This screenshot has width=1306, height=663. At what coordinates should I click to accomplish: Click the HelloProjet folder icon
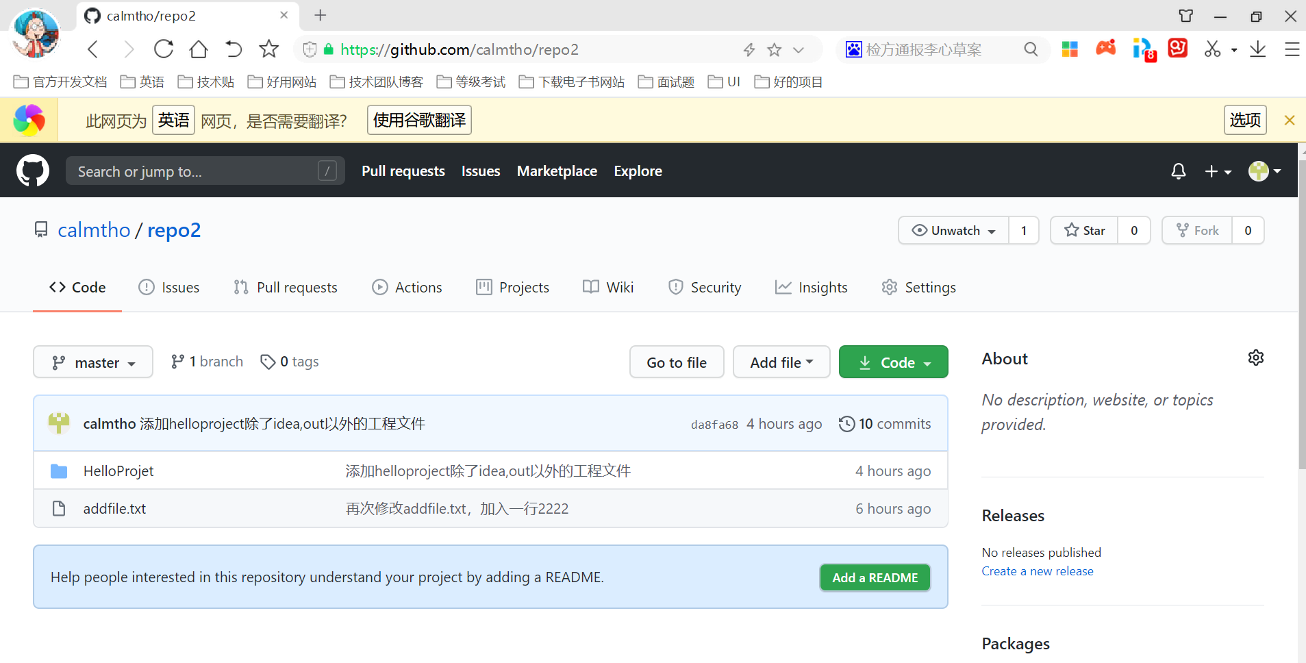59,471
